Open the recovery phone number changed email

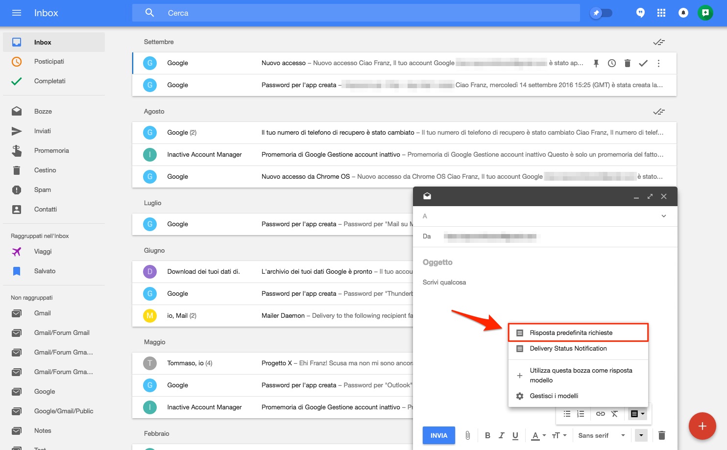[x=405, y=133]
